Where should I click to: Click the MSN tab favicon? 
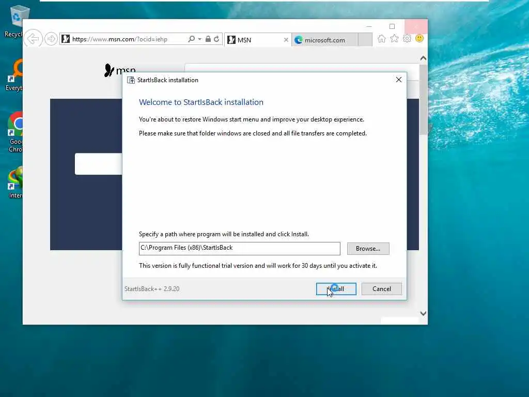point(231,40)
